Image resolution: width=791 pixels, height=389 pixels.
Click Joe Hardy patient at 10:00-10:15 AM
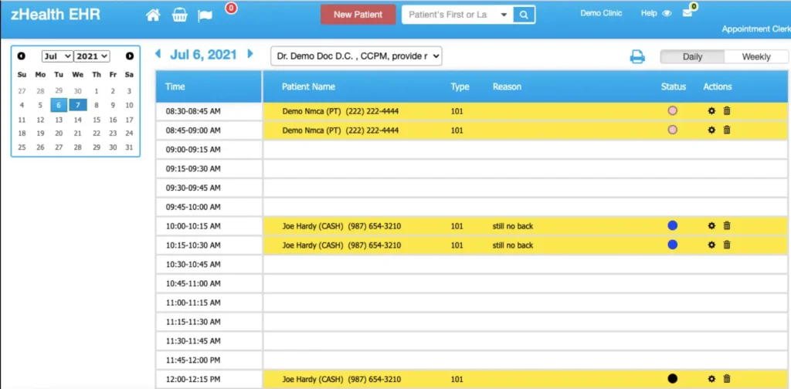pyautogui.click(x=341, y=225)
